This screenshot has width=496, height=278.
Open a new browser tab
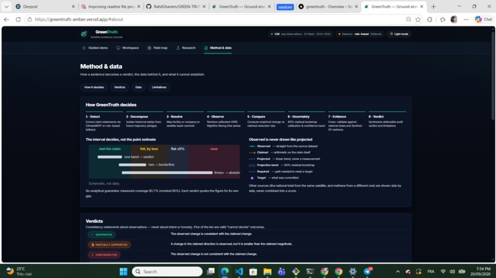pyautogui.click(x=433, y=6)
